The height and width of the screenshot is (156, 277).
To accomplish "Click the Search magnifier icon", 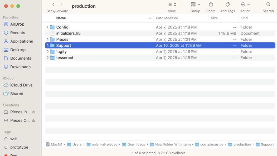I will pos(268,4).
